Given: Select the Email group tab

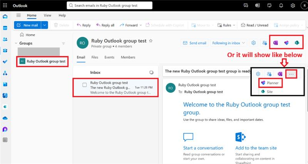Looking at the screenshot, I should coord(81,57).
